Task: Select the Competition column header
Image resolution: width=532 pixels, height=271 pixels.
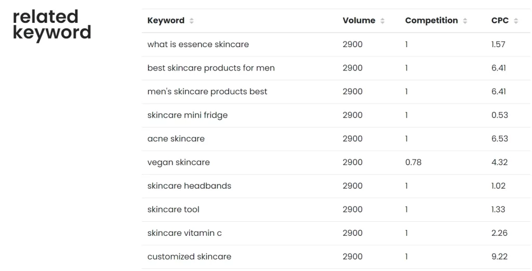Action: [x=432, y=21]
